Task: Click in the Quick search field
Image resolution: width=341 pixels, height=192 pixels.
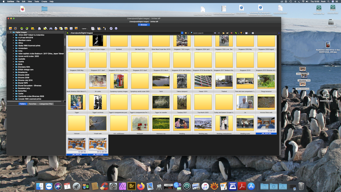Action: (x=202, y=33)
